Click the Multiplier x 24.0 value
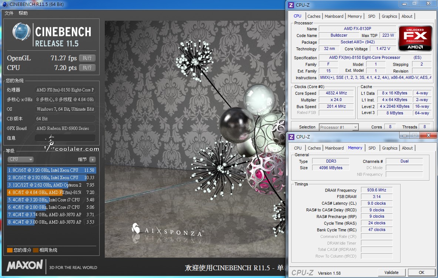 tap(336, 100)
